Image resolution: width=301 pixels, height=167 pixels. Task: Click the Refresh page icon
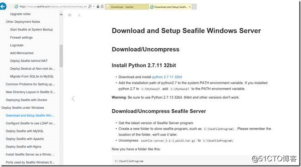pyautogui.click(x=102, y=6)
